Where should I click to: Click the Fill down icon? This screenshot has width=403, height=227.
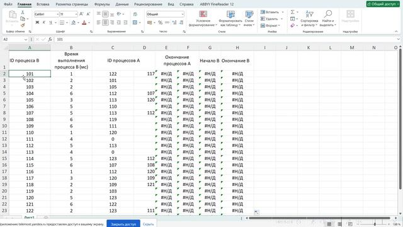292,19
